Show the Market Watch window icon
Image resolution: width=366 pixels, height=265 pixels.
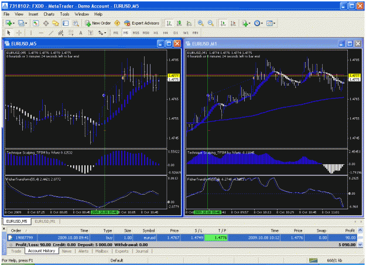[36, 23]
